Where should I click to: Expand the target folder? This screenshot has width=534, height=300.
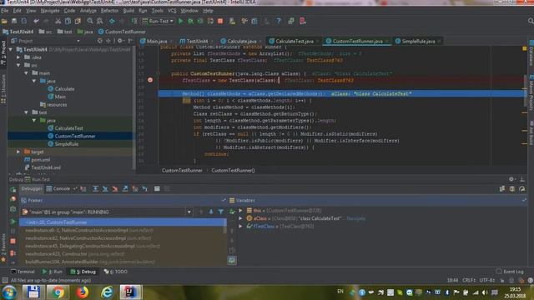point(18,152)
